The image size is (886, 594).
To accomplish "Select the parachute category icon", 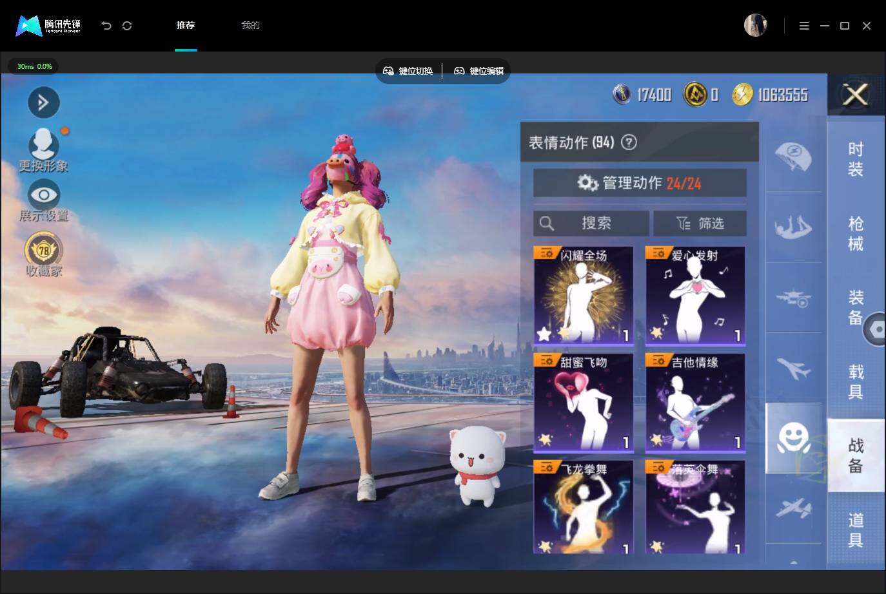I will click(x=793, y=157).
